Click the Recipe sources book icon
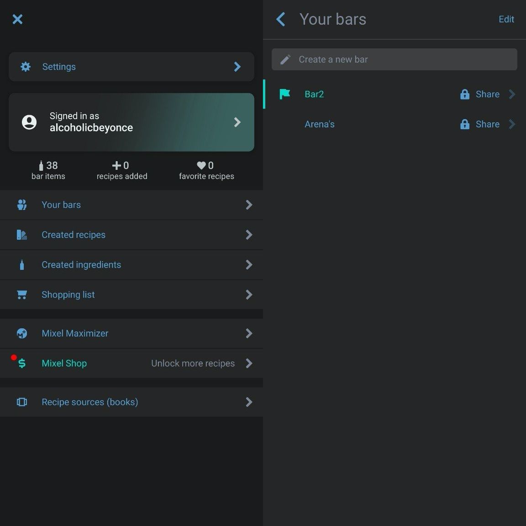Viewport: 526px width, 526px height. (21, 402)
